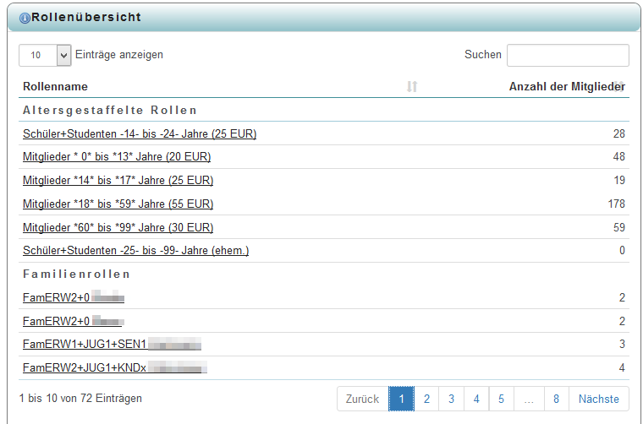The height and width of the screenshot is (424, 643).
Task: Click into the Suchen search field
Action: (567, 55)
